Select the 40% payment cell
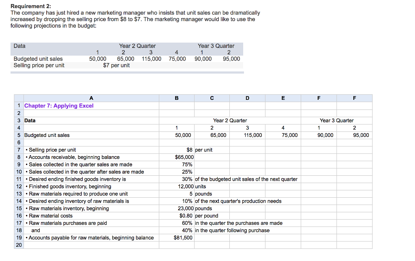The height and width of the screenshot is (261, 415). pos(177,231)
